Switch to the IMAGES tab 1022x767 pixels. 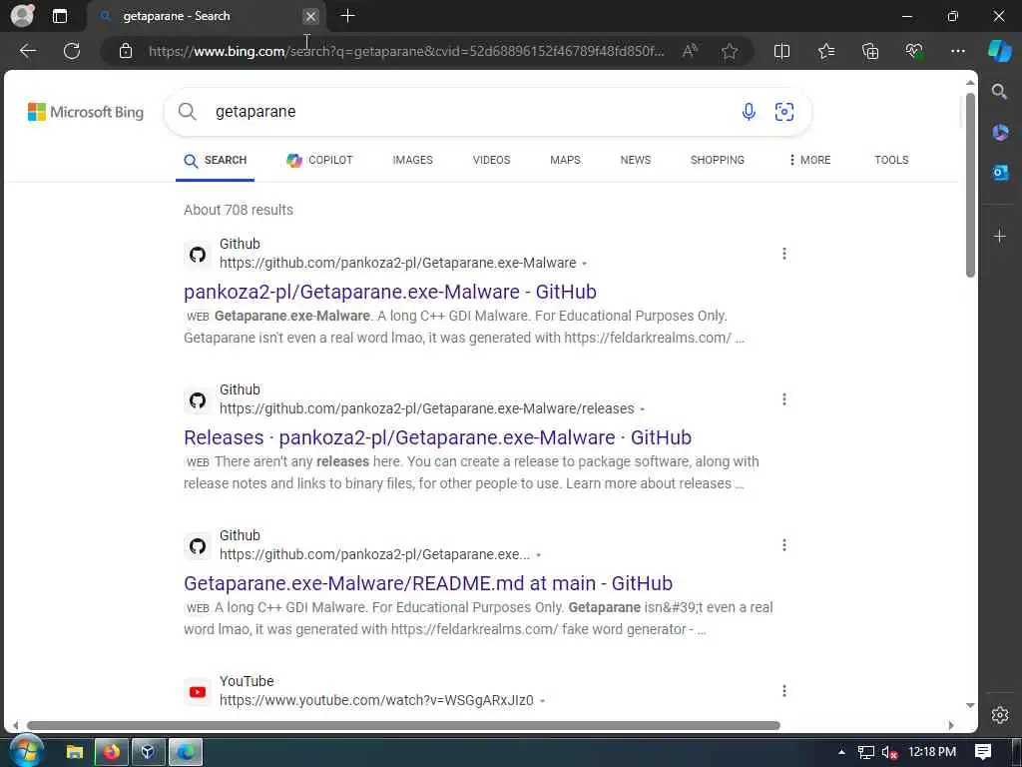pyautogui.click(x=412, y=160)
